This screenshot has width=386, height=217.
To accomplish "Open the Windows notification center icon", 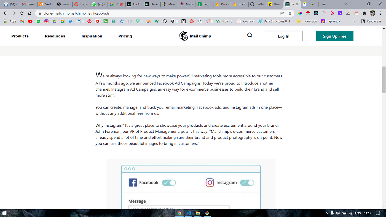I will (378, 213).
